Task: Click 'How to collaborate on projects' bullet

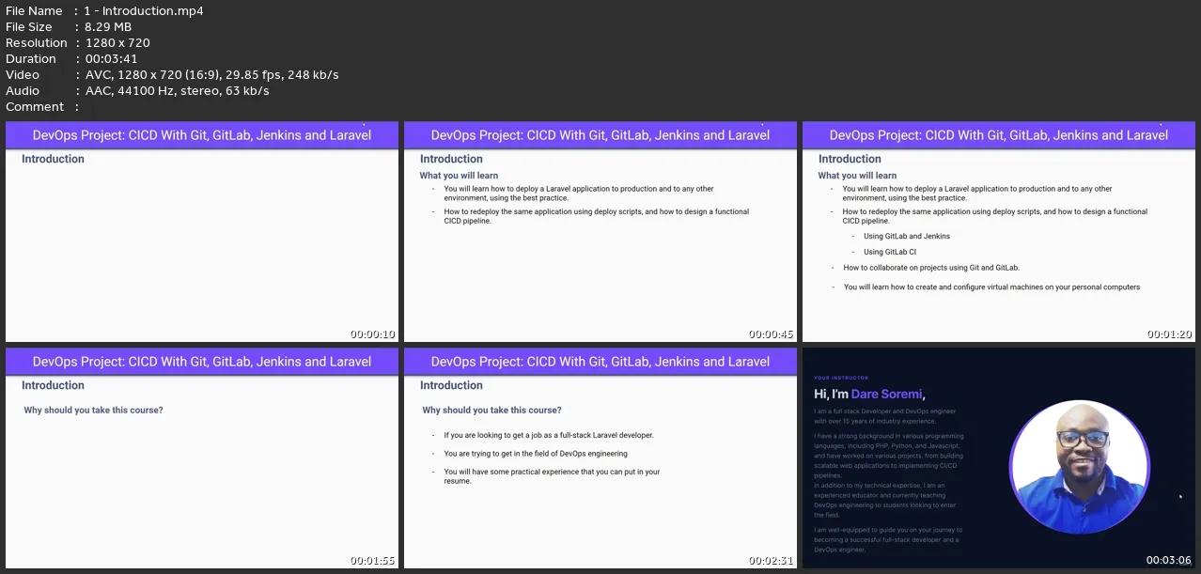Action: 931,268
